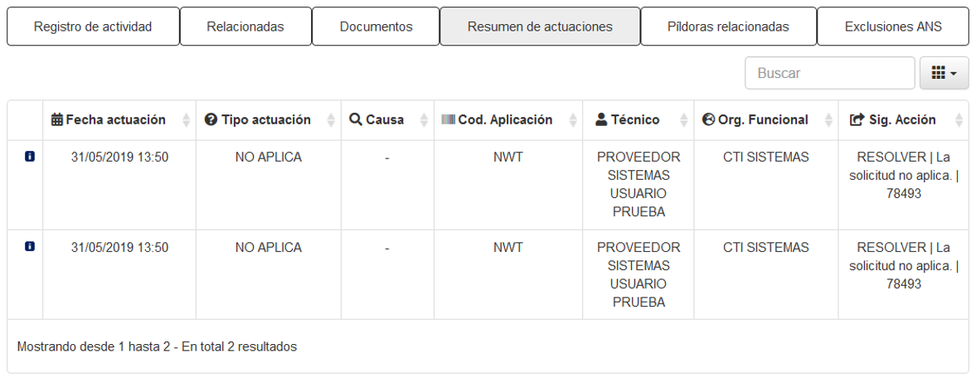Screen dimensions: 976x383
Task: Open info icon of second actuación row
Action: pyautogui.click(x=29, y=246)
